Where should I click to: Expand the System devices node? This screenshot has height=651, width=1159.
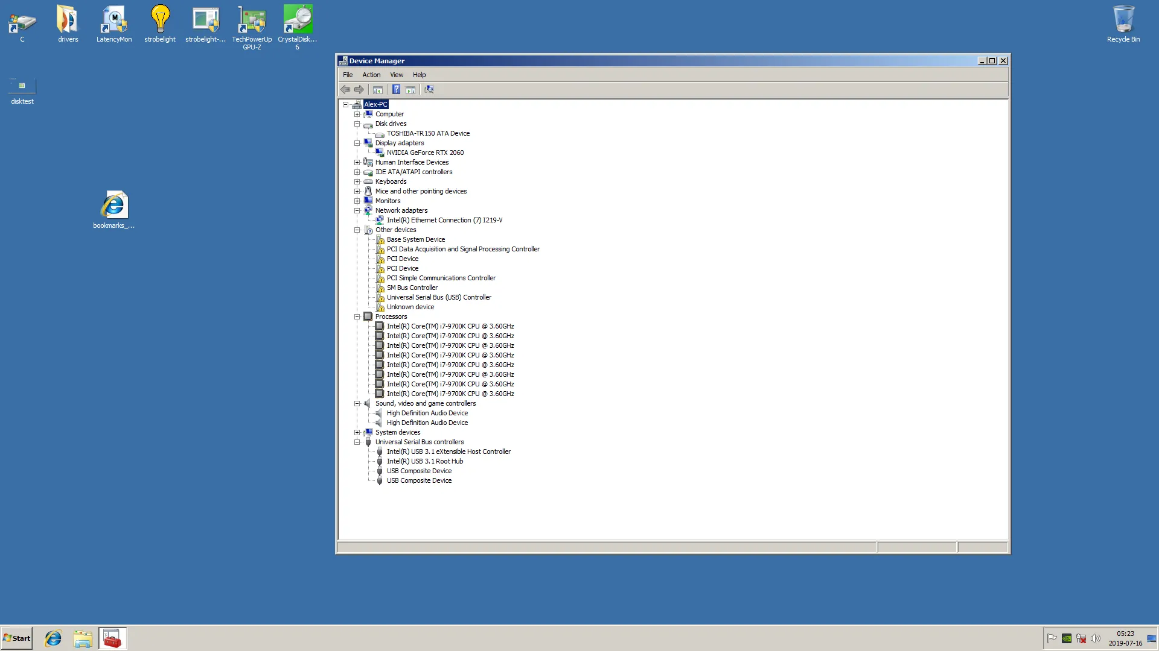pos(357,433)
